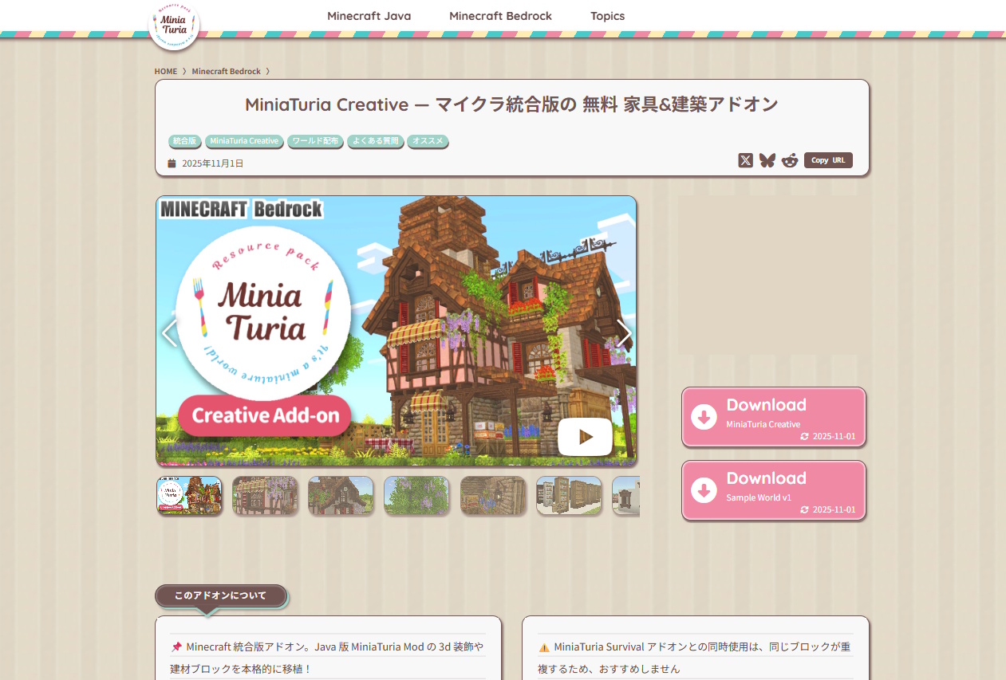Play the video on the main slide
Screen dimensions: 1006x680
click(x=585, y=437)
